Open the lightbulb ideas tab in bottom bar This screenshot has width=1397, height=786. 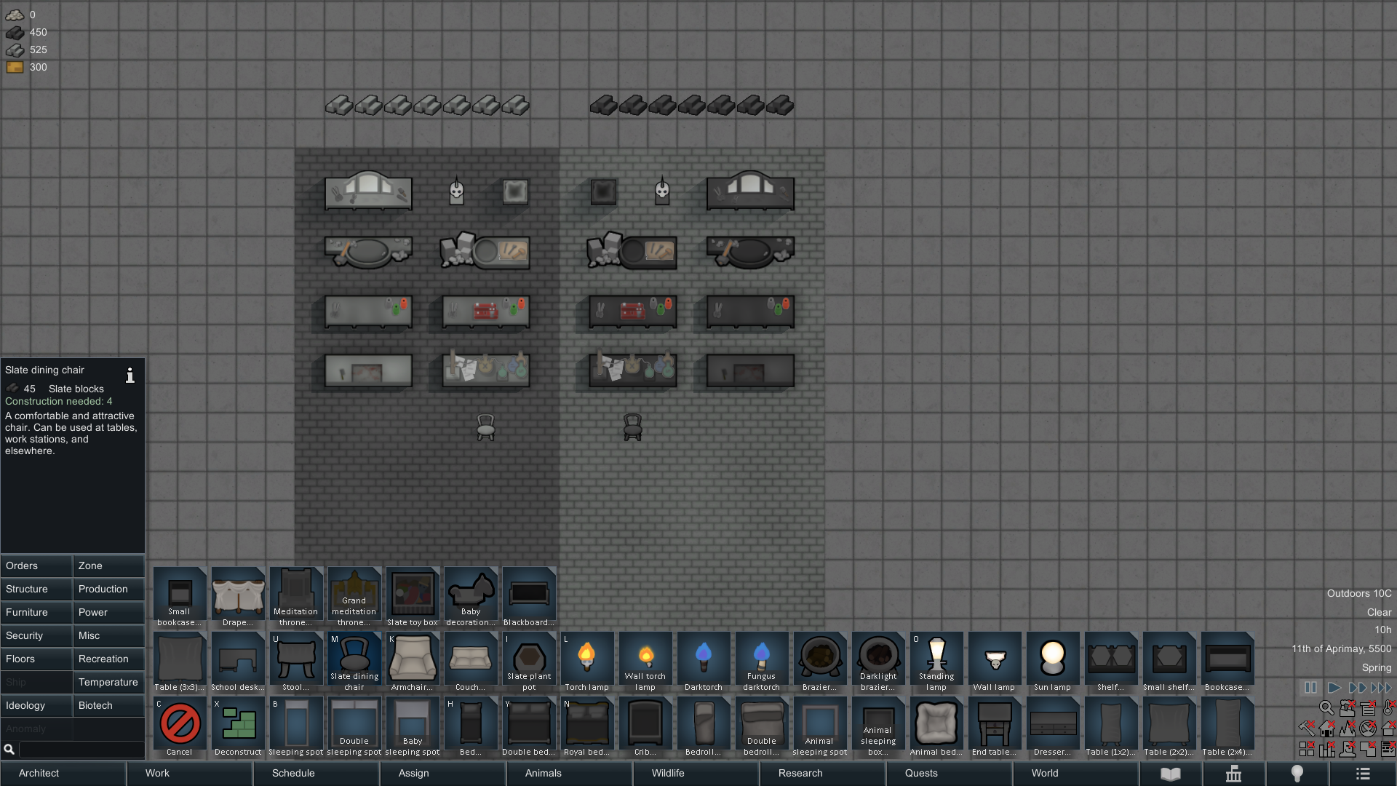[1297, 774]
